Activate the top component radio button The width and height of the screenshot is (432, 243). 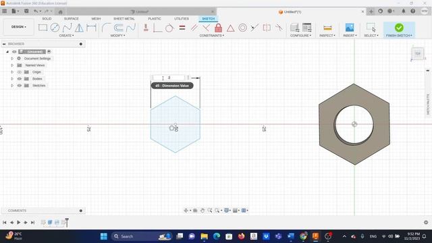tap(49, 52)
